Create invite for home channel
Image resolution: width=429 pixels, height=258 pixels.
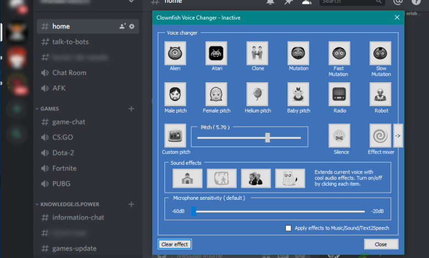pos(123,26)
